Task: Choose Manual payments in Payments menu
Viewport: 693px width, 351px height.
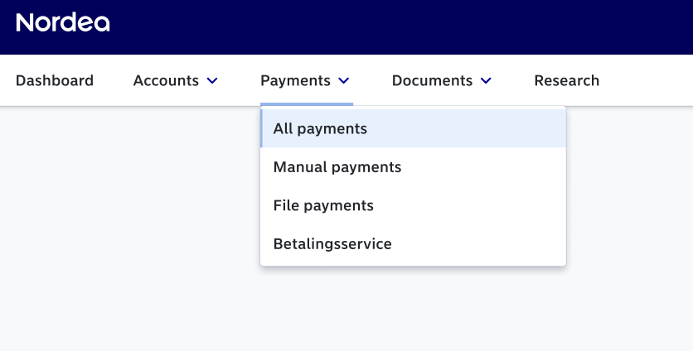Action: click(x=414, y=167)
